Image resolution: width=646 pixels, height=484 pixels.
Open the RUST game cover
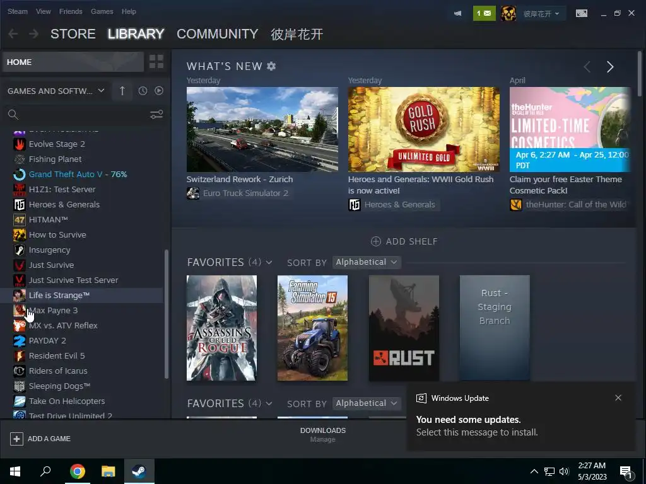tap(404, 328)
